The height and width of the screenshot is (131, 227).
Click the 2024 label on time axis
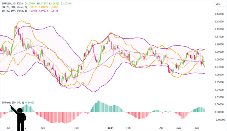pos(110,128)
